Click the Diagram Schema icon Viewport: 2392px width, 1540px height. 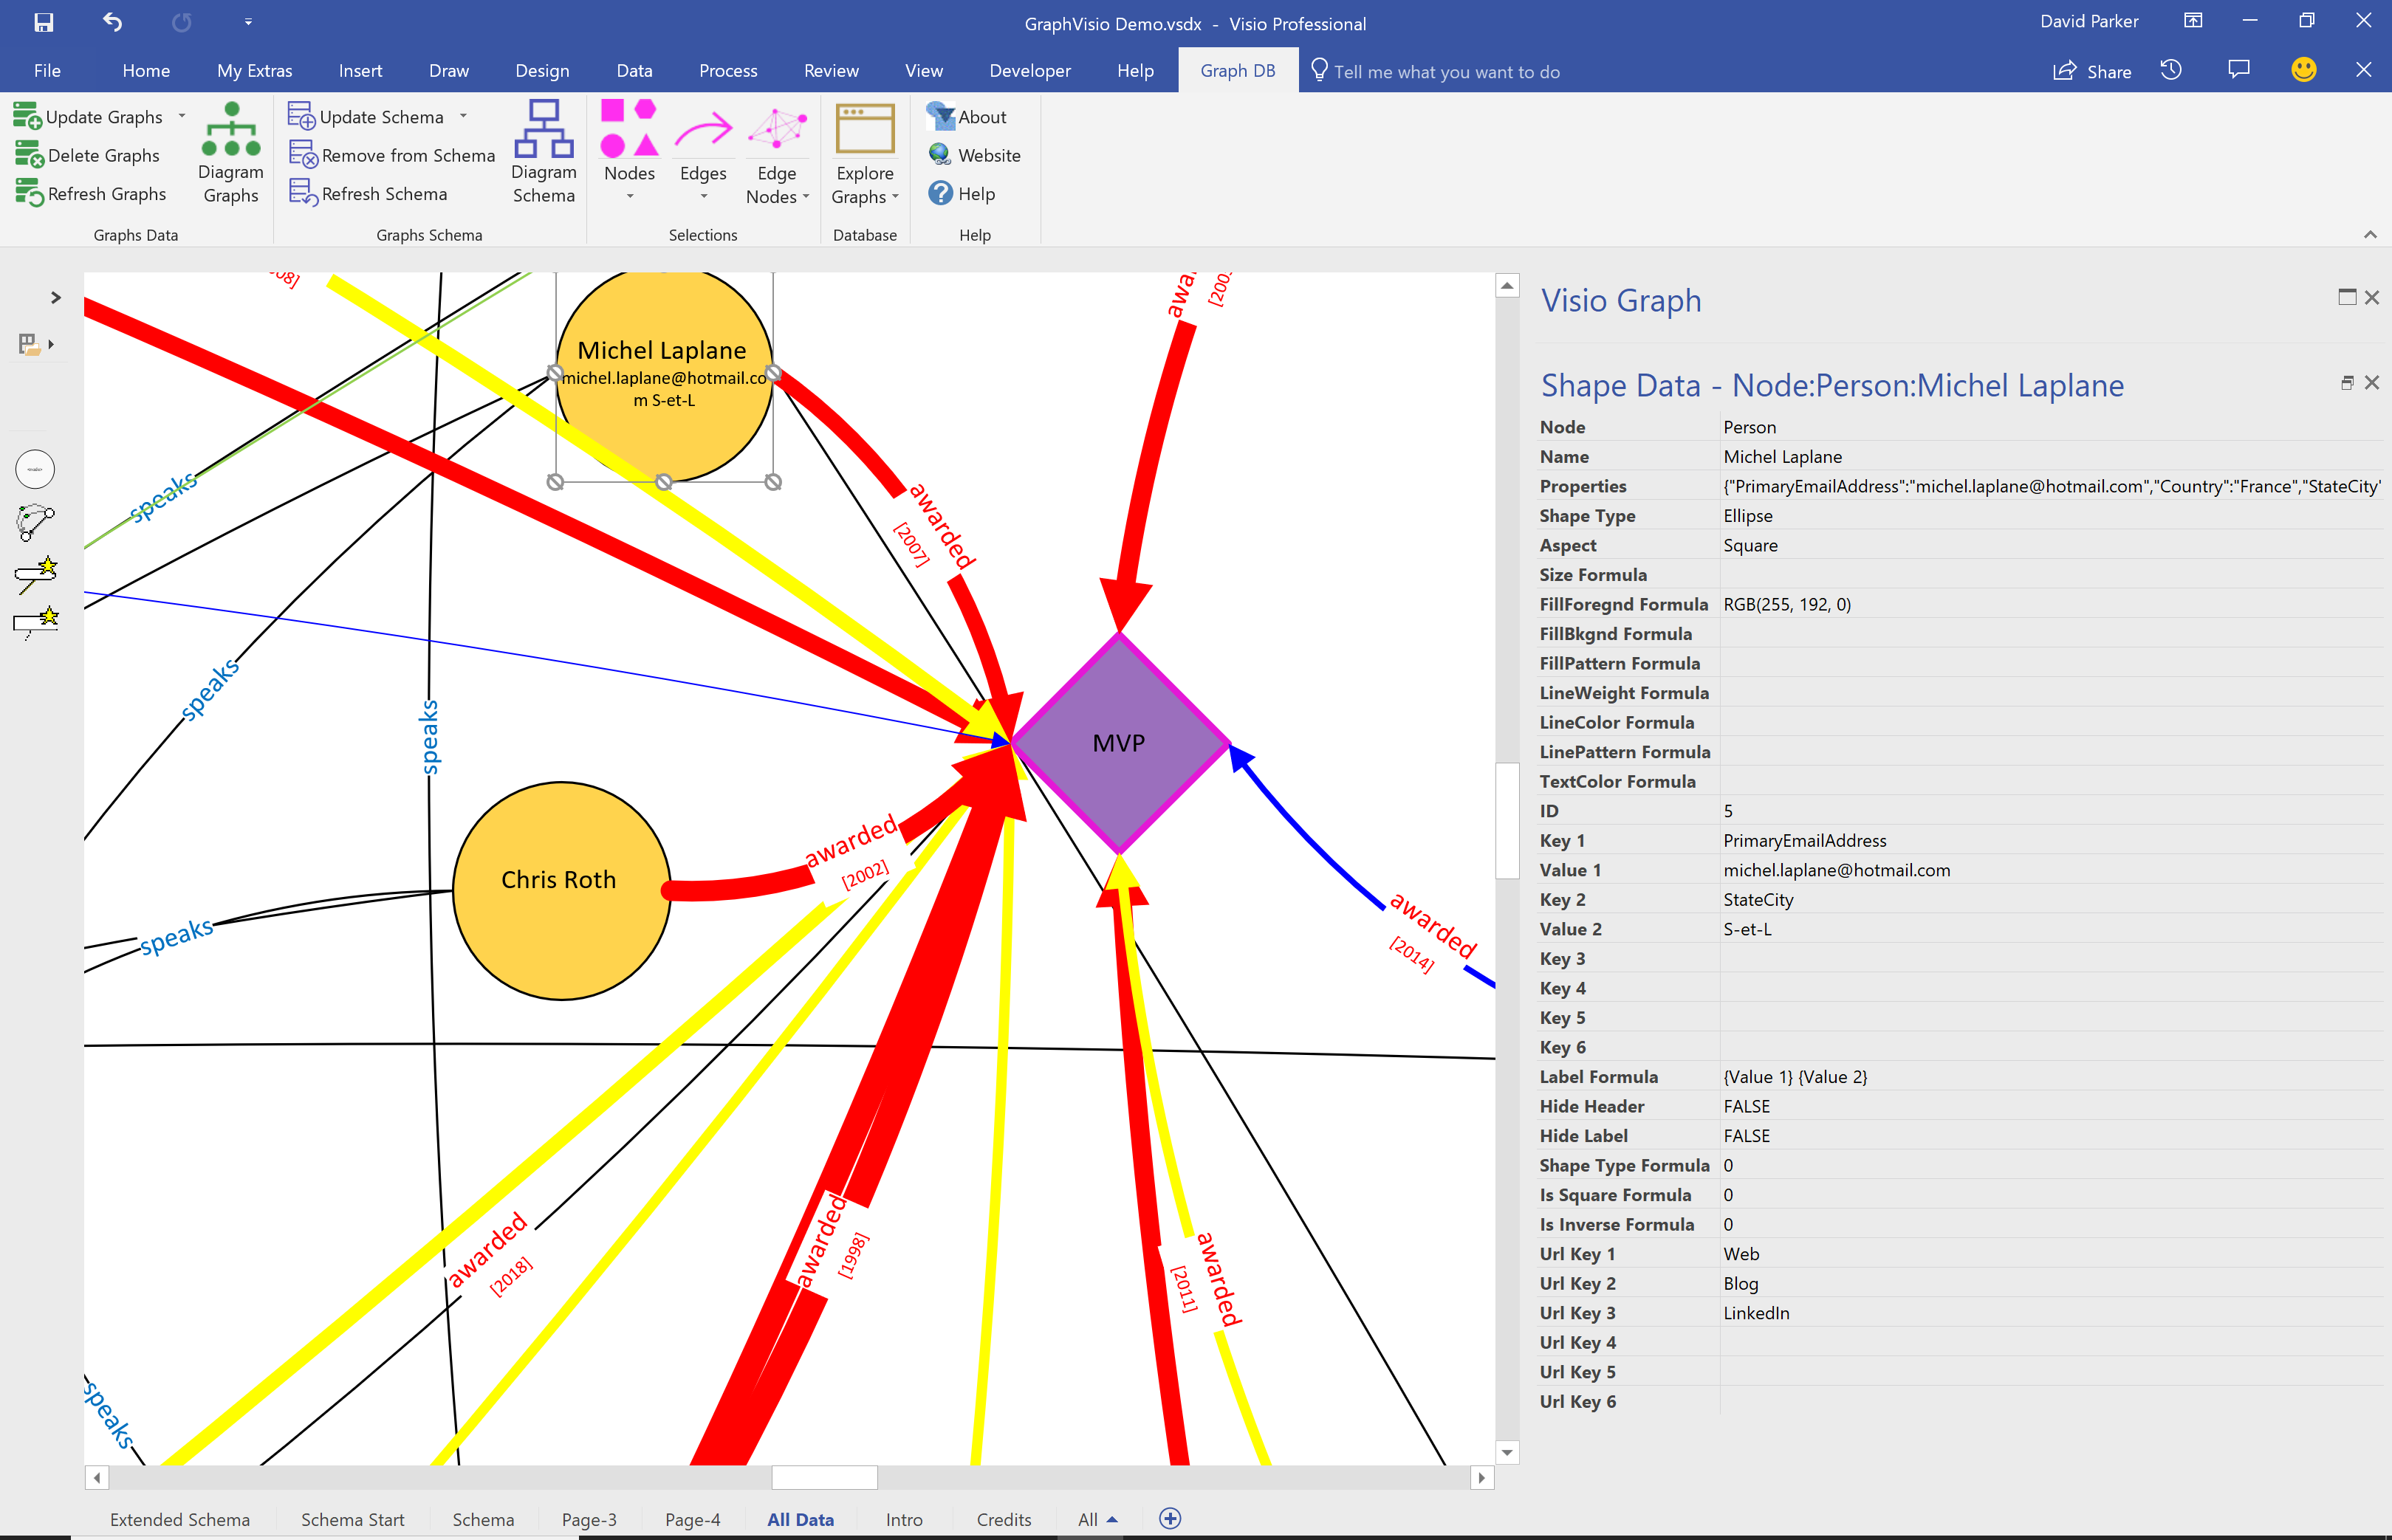coord(544,130)
